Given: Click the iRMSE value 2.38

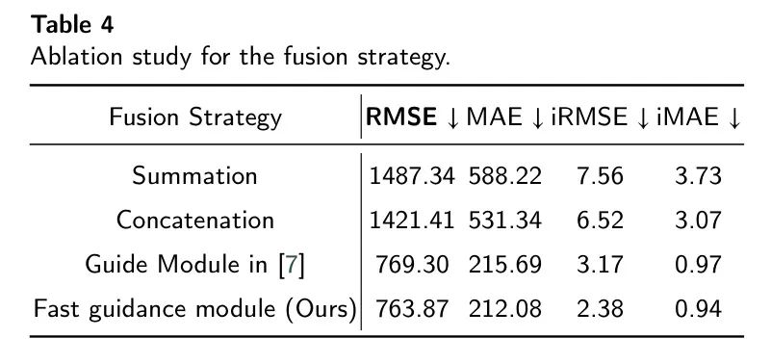Looking at the screenshot, I should 601,309.
